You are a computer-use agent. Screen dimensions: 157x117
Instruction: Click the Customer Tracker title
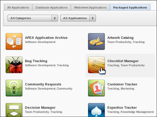tap(122, 84)
